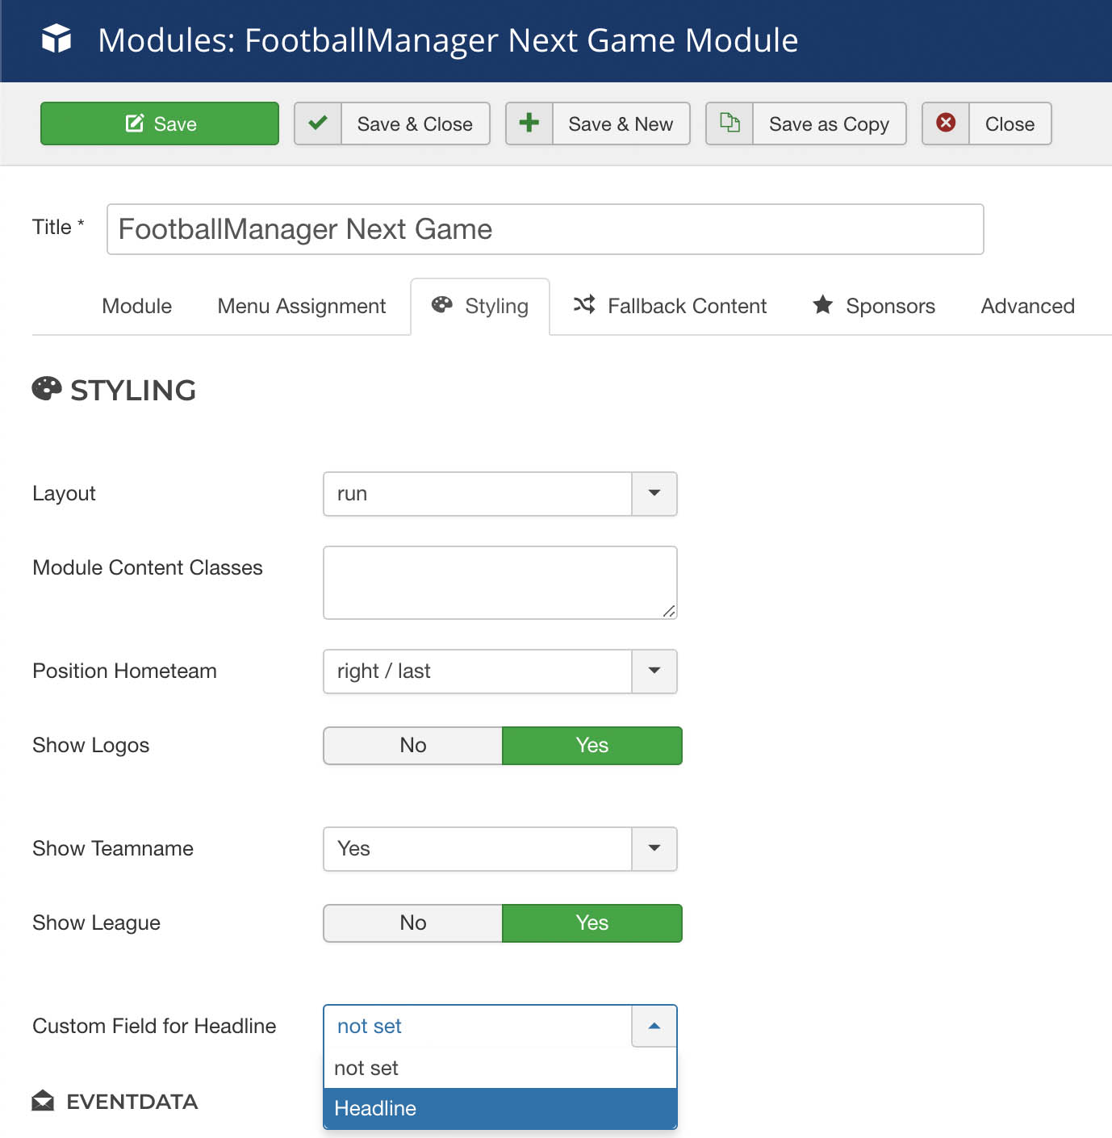This screenshot has width=1112, height=1138.
Task: Click the 'Show League' label
Action: pyautogui.click(x=96, y=923)
